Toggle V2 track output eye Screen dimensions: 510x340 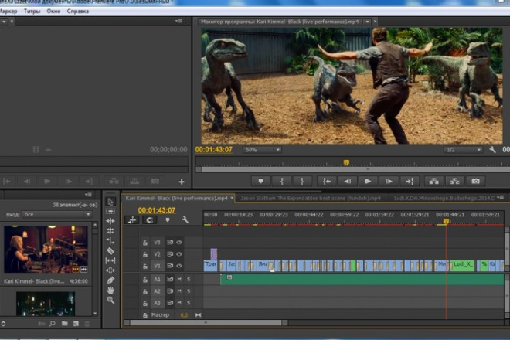tap(179, 254)
